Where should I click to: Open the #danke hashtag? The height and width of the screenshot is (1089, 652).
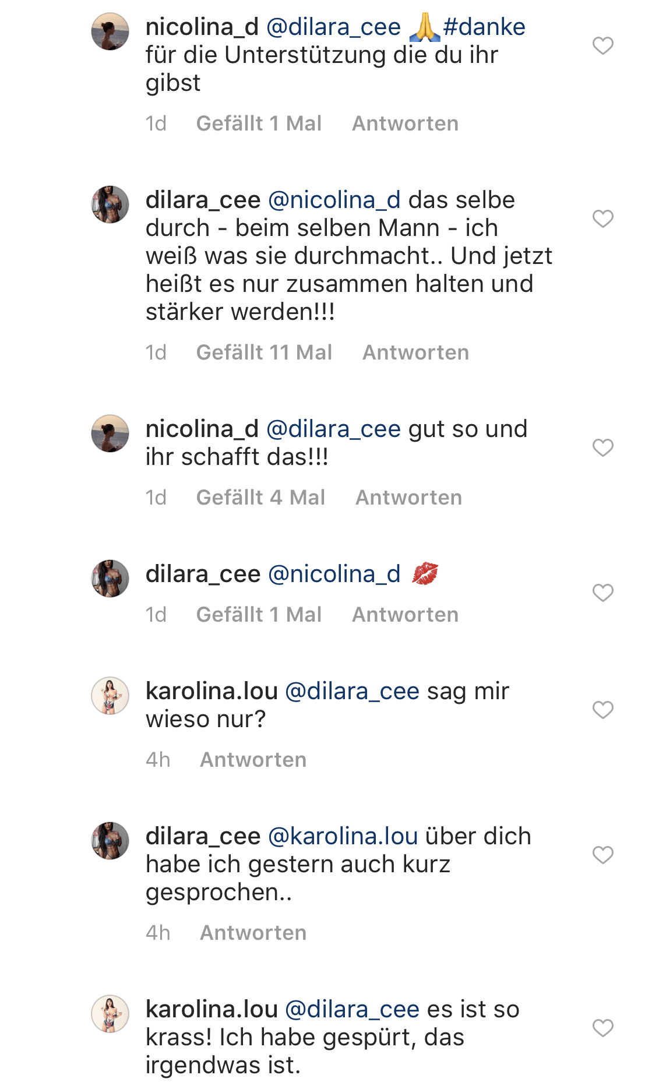click(484, 27)
